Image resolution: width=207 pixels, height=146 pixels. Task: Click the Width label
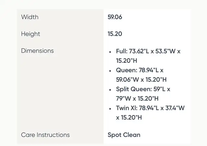coord(30,17)
